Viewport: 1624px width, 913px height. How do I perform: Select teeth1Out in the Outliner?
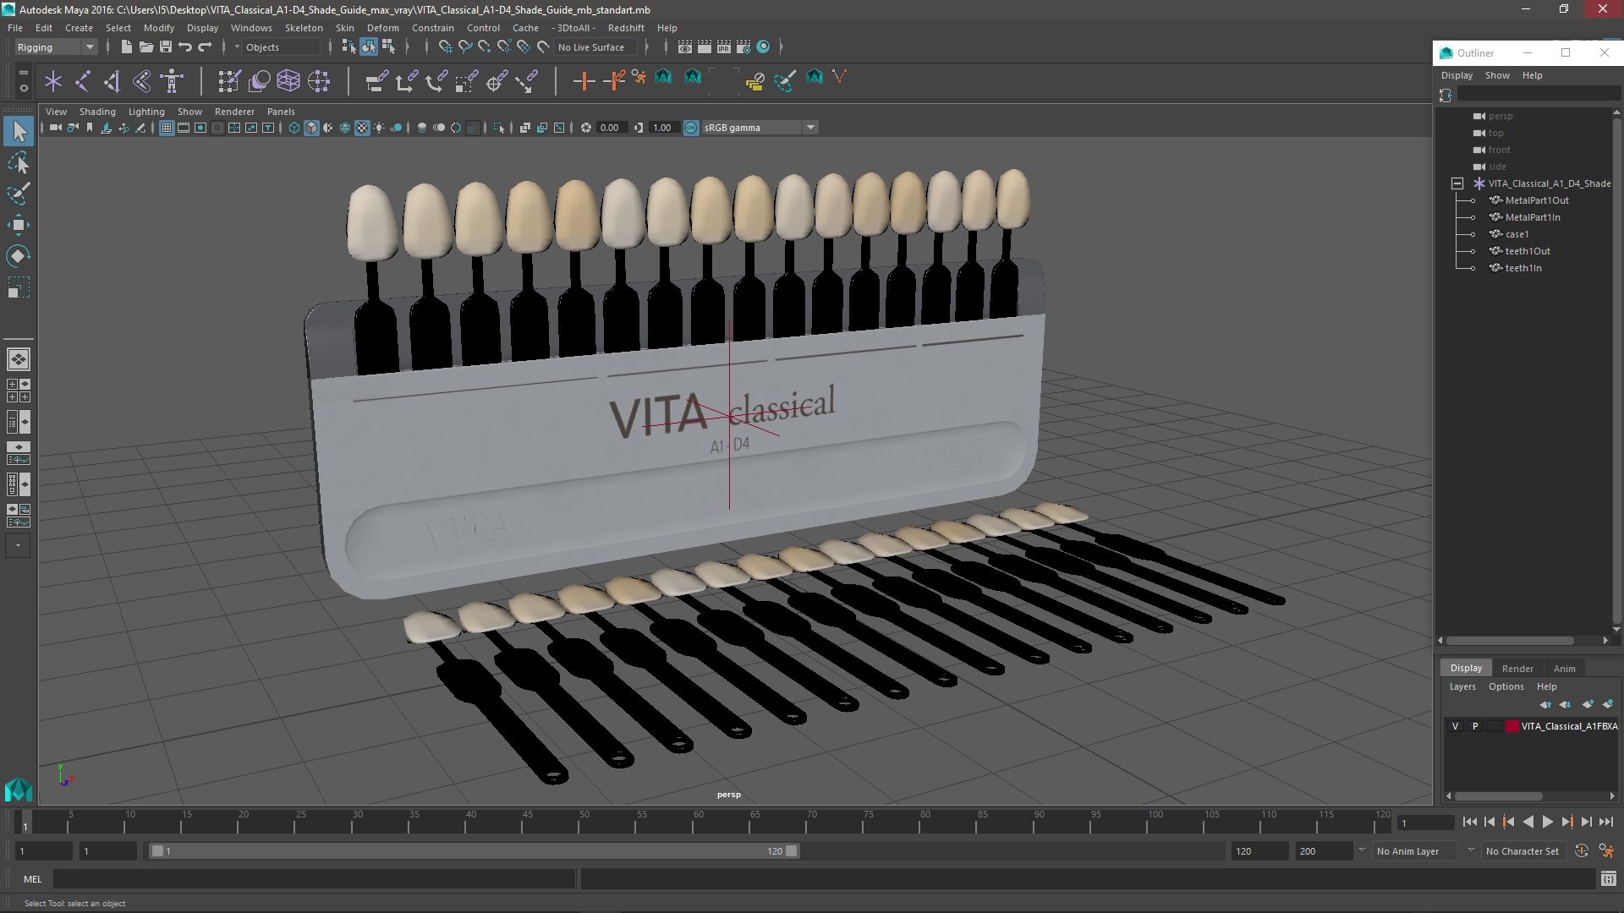(1528, 251)
